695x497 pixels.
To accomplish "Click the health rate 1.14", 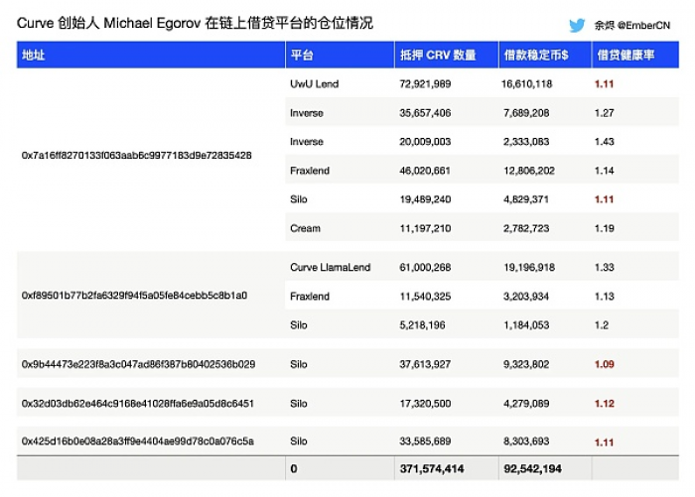I will click(x=604, y=171).
